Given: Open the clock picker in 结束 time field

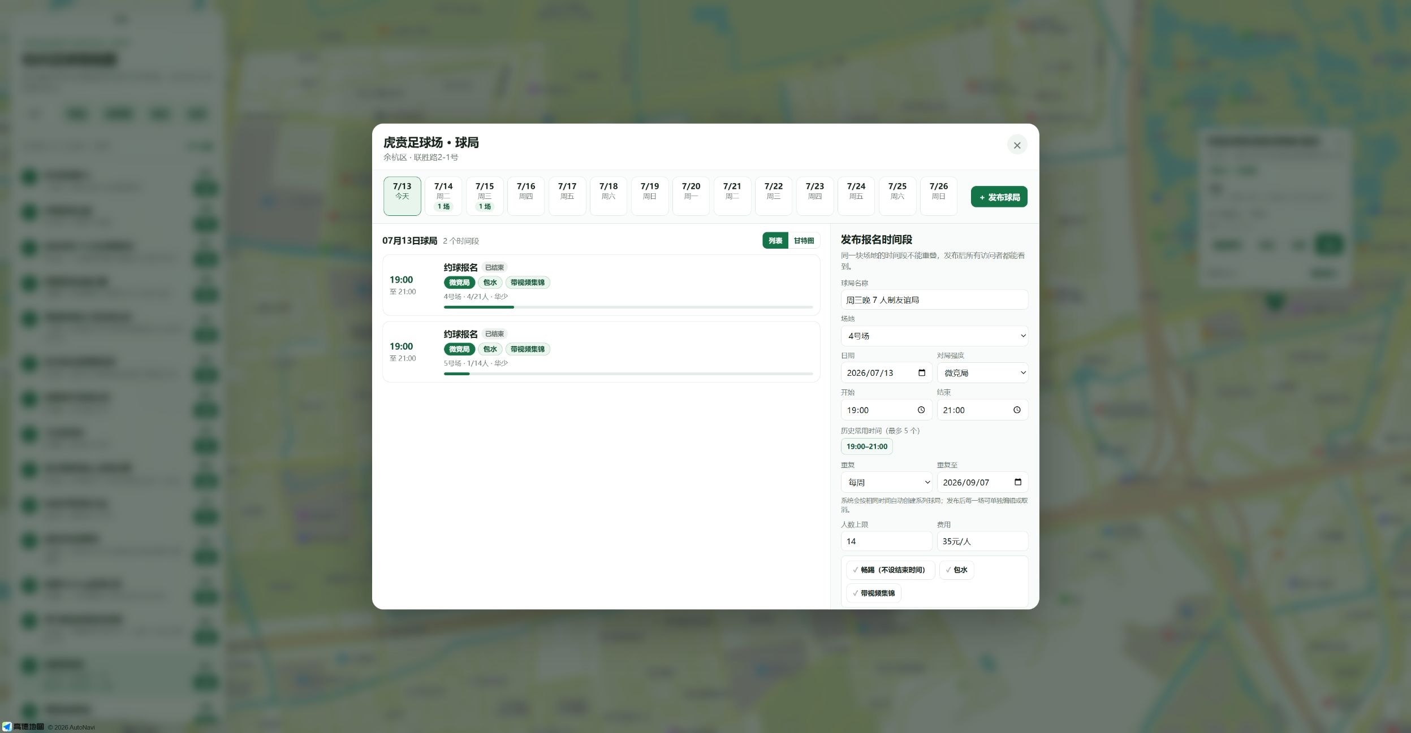Looking at the screenshot, I should pyautogui.click(x=1017, y=410).
